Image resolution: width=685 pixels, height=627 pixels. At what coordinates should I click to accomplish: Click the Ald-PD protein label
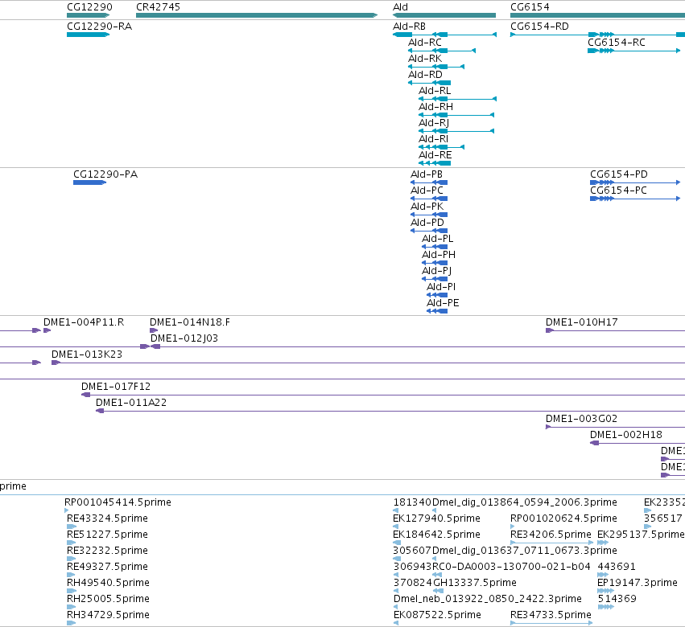click(x=427, y=223)
